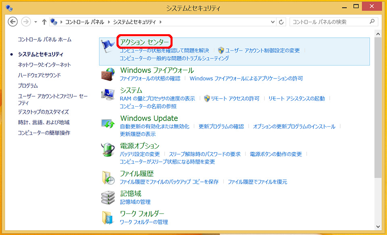
Task: Click ファイル履歴でファイルを復元
Action: (x=258, y=182)
